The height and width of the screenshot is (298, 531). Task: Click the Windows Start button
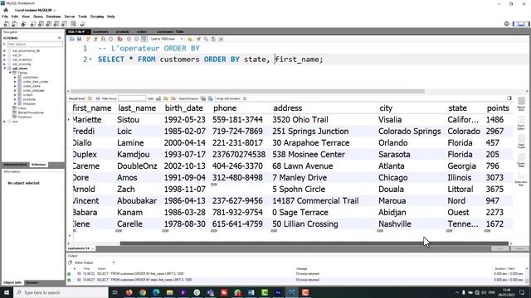(x=7, y=292)
